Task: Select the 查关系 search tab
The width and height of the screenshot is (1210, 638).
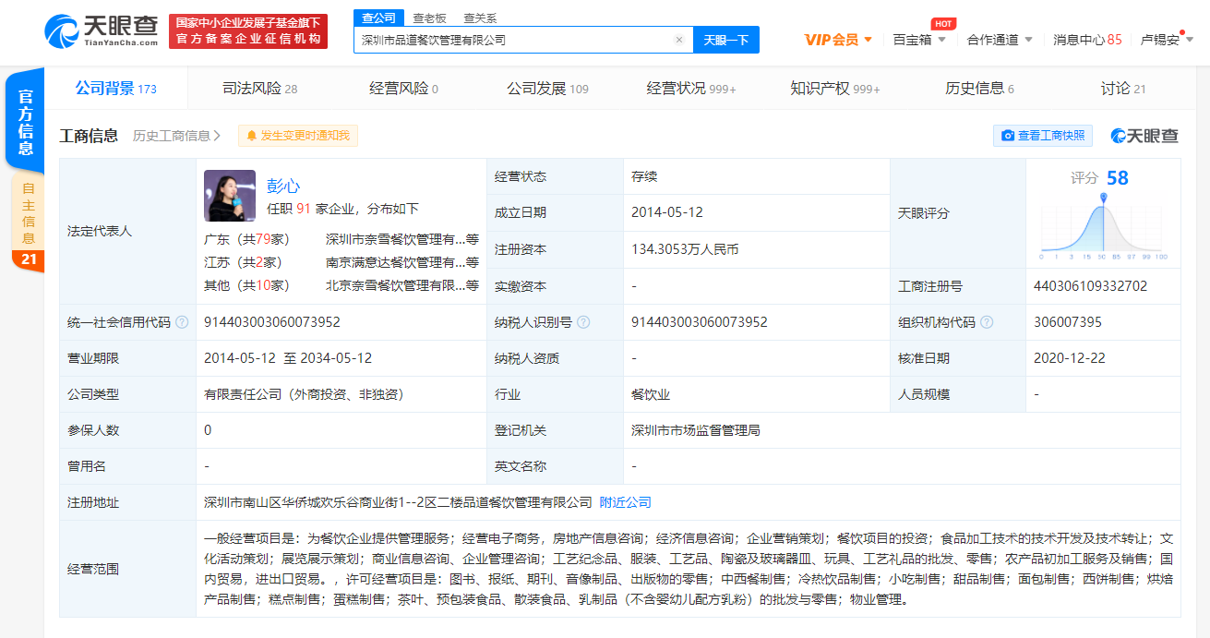Action: [x=479, y=18]
